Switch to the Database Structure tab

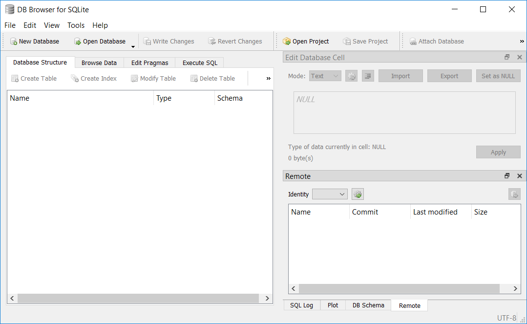pos(40,62)
